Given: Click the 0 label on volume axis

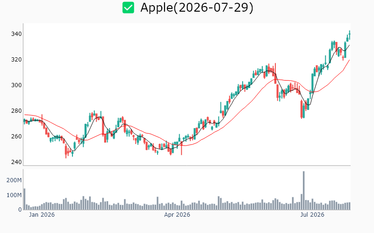Looking at the screenshot, I should tap(20, 210).
